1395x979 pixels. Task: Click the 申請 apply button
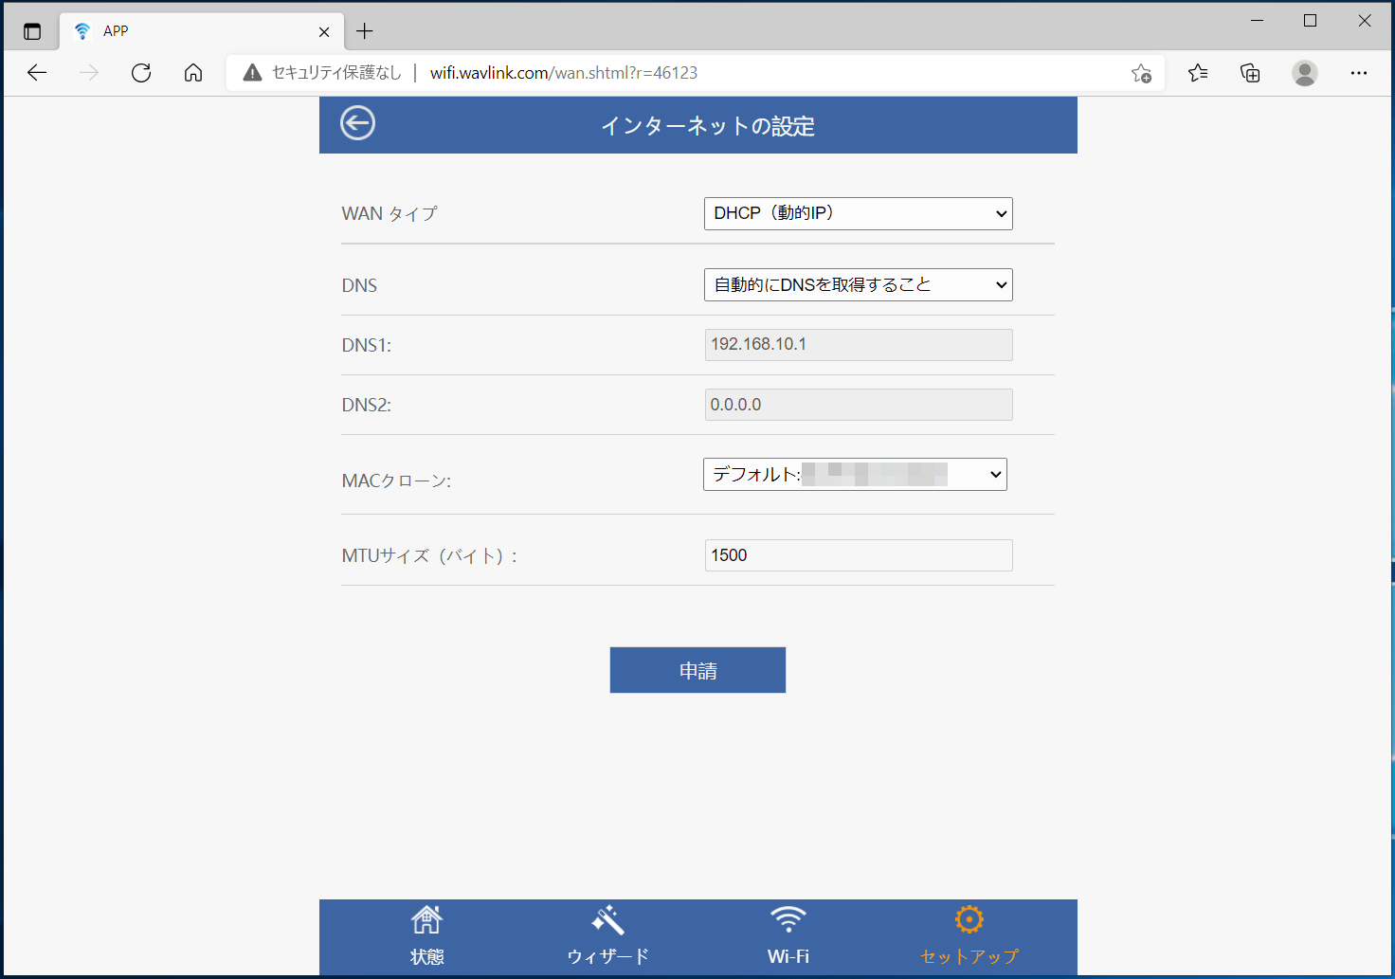(x=697, y=670)
